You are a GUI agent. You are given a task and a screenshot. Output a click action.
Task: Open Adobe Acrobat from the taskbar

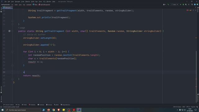tap(74, 110)
